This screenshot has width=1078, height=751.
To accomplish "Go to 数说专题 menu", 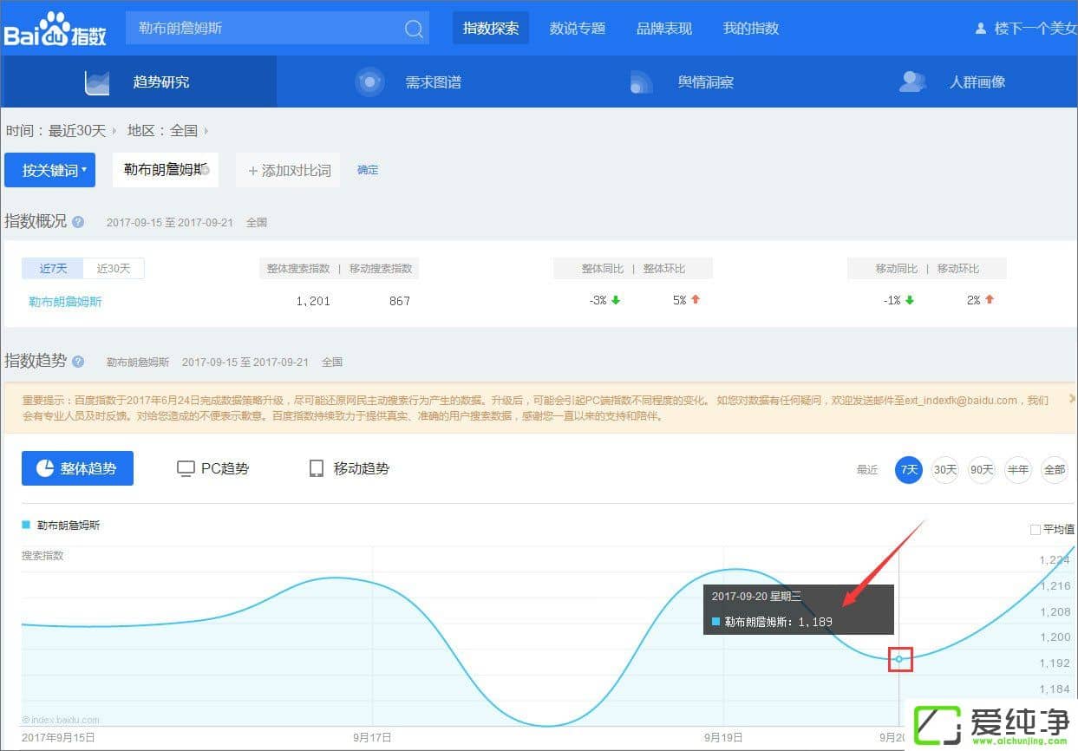I will pyautogui.click(x=577, y=29).
